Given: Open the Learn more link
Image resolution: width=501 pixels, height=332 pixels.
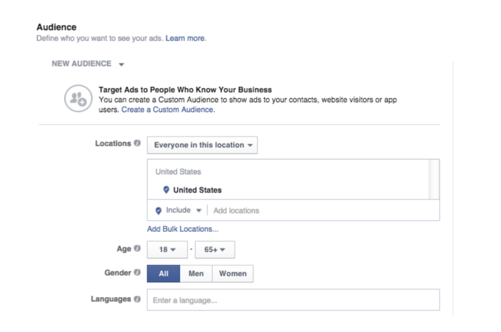Looking at the screenshot, I should pyautogui.click(x=185, y=38).
